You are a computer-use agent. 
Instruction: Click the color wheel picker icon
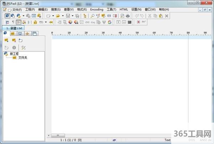(71, 22)
